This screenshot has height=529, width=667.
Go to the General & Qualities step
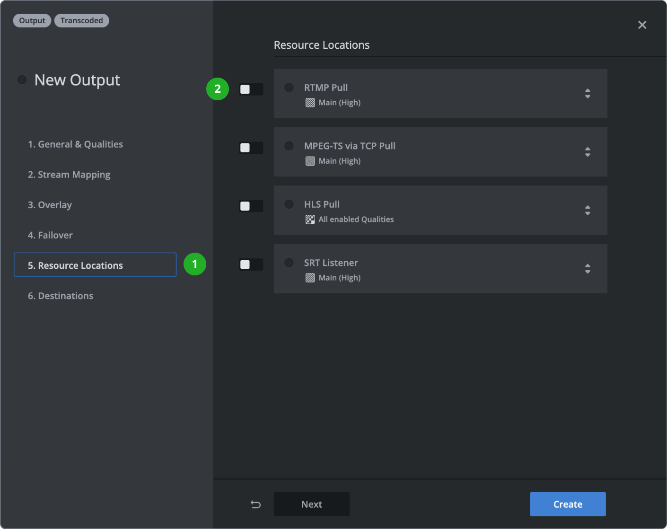tap(75, 144)
